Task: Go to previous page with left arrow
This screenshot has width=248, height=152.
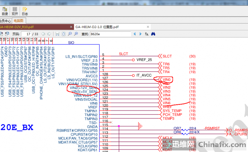Action: click(x=43, y=34)
